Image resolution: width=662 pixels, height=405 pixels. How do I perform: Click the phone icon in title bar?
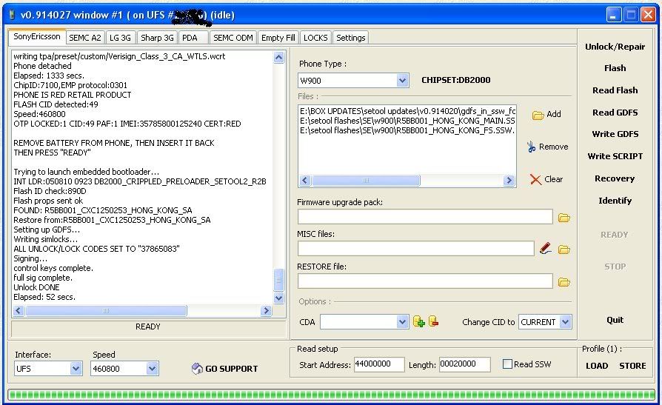tap(13, 16)
